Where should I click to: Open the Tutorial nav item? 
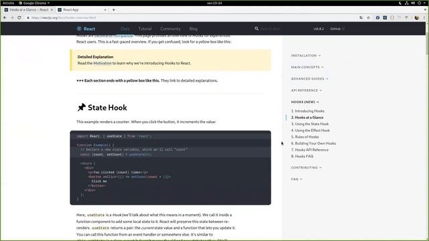pos(145,29)
